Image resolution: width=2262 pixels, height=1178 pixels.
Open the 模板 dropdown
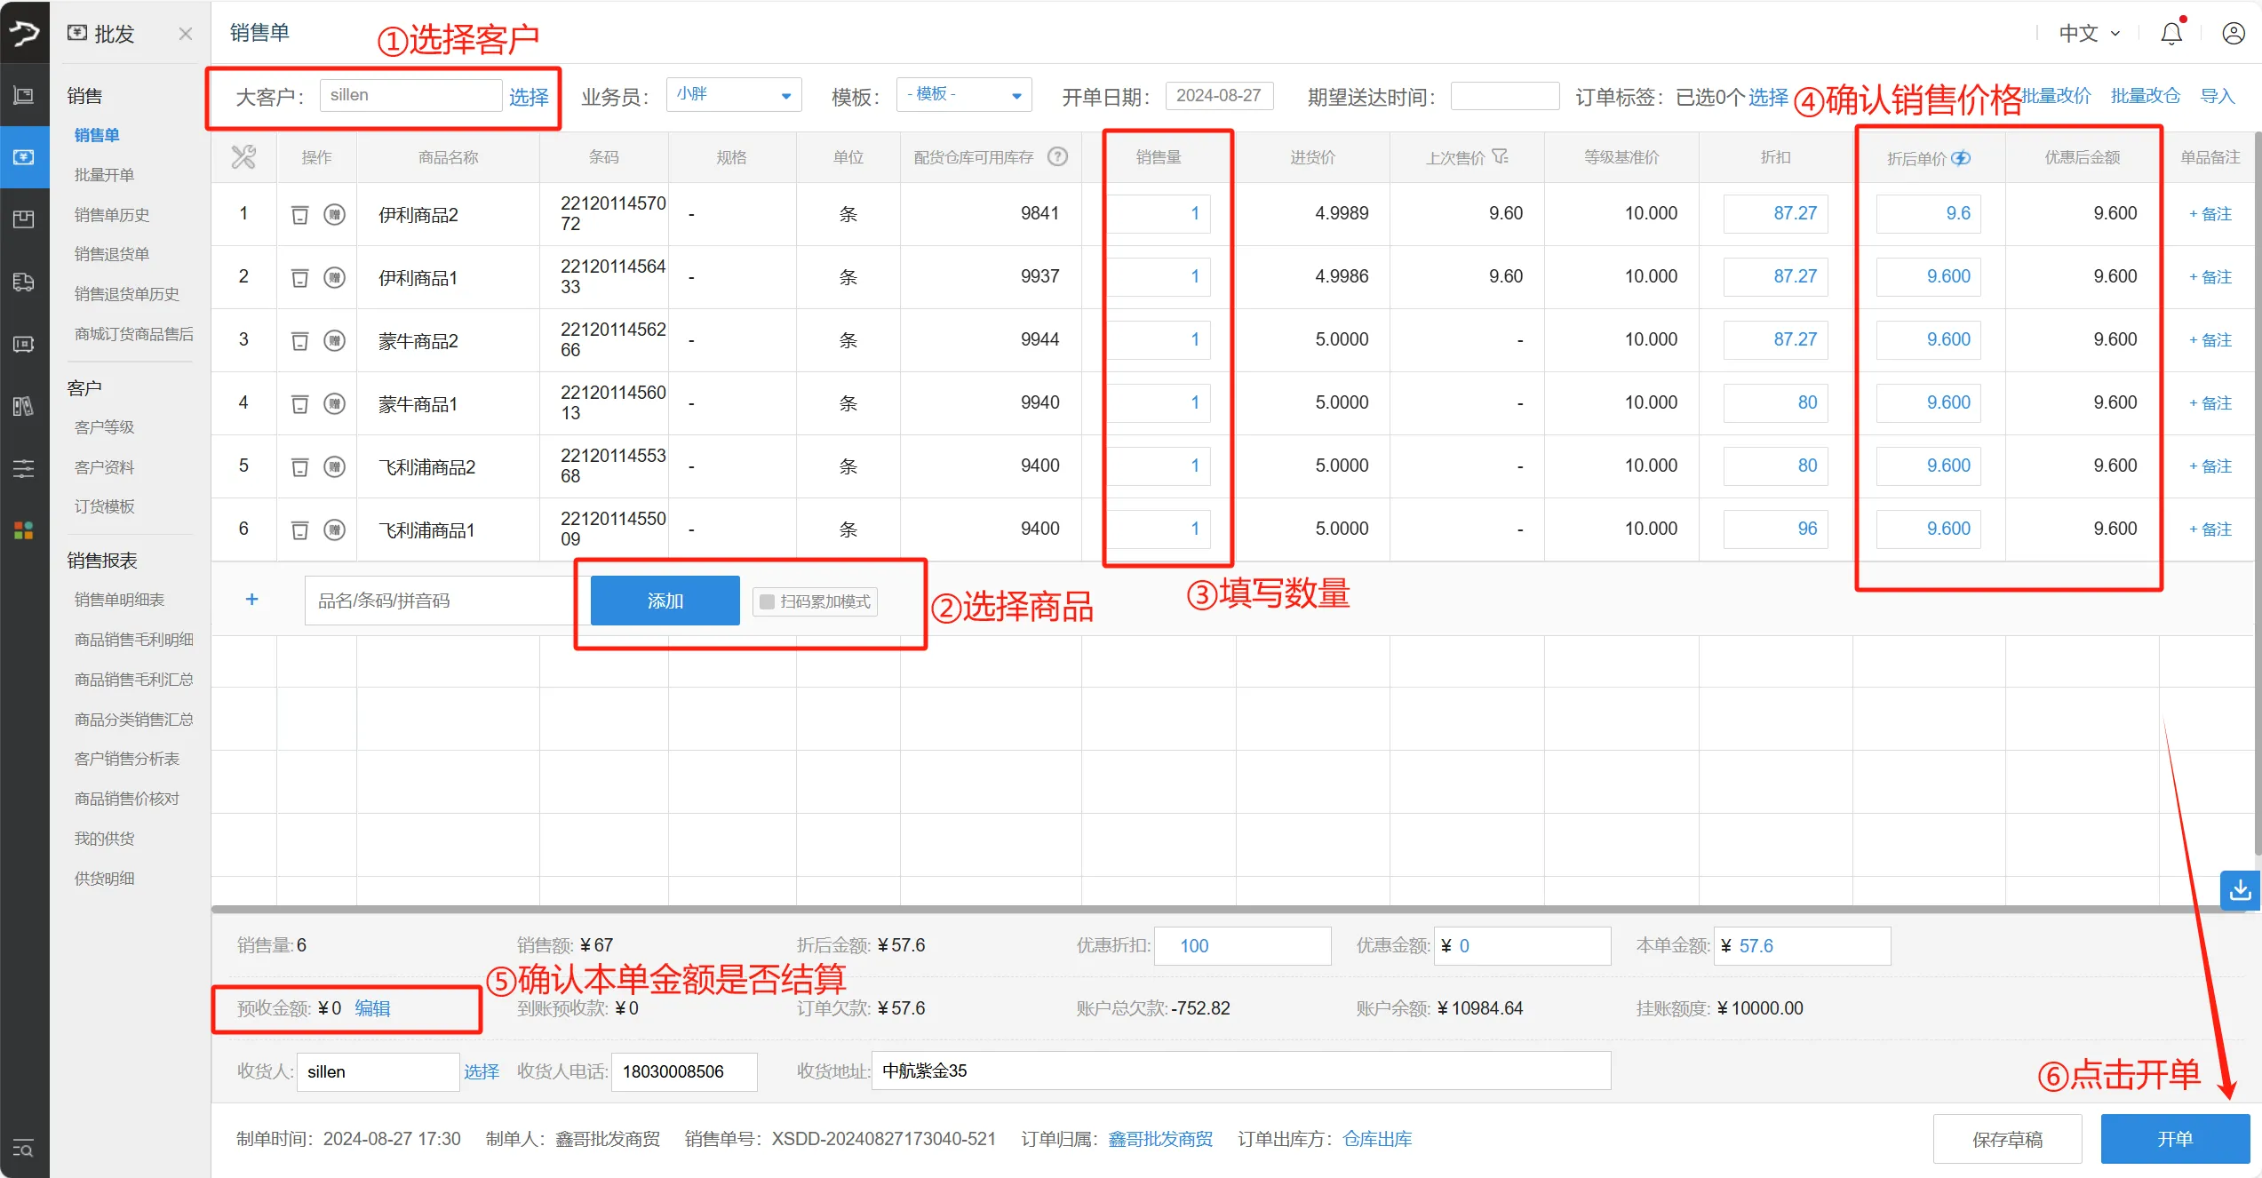tap(963, 94)
